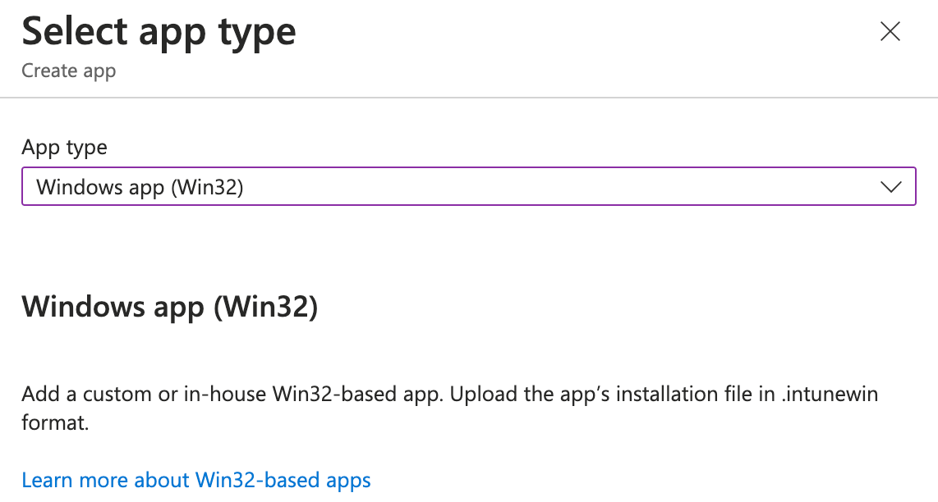This screenshot has height=502, width=938.
Task: Click the X in the top right corner
Action: coord(890,31)
